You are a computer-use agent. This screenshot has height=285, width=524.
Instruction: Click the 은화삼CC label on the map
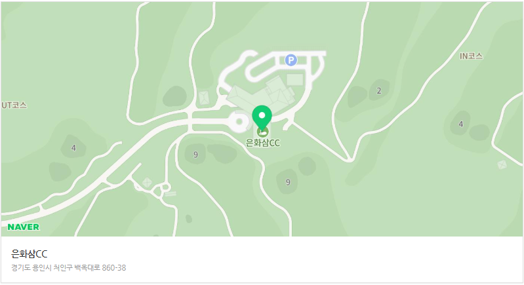[x=263, y=143]
